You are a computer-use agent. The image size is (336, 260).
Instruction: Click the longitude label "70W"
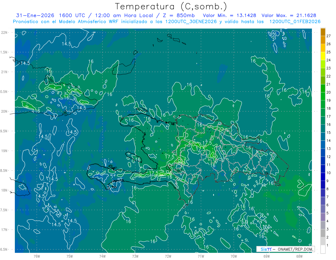[x=234, y=256]
